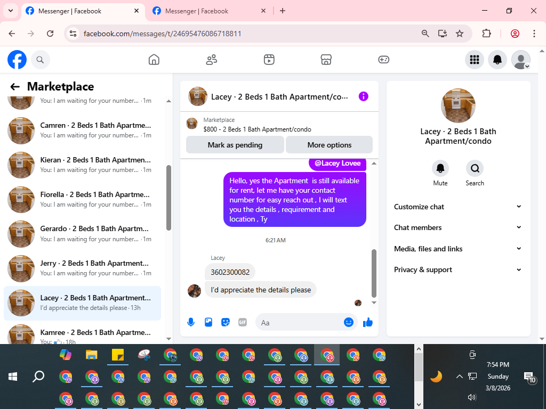Click the Lacey listing title in chat header
546x409 pixels.
click(x=279, y=97)
